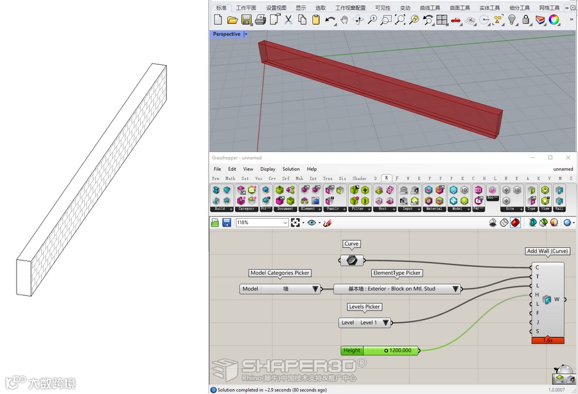Viewport: 578px width, 394px height.
Task: Expand the Material panel in ribbon
Action: click(x=434, y=209)
